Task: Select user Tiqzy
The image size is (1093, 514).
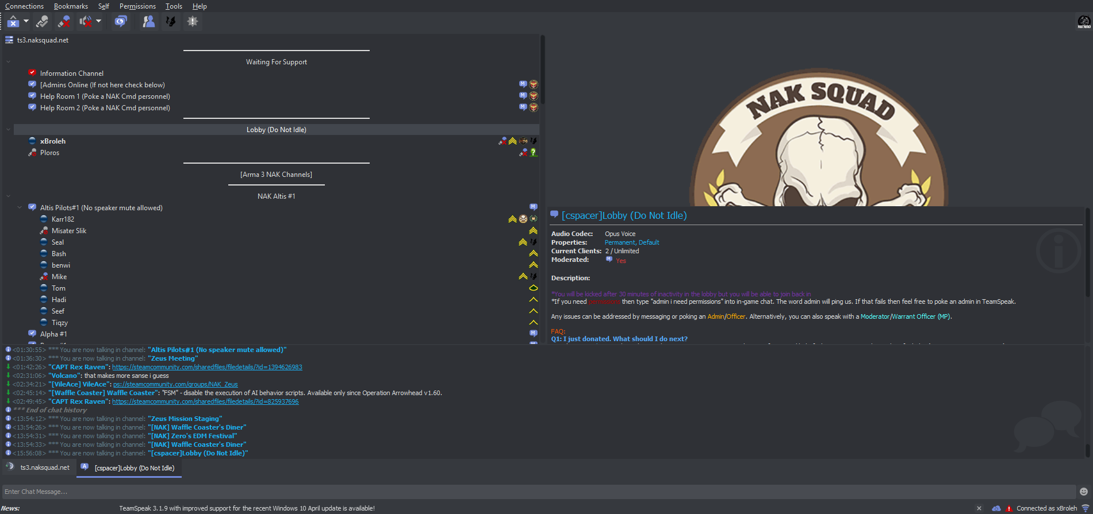Action: point(60,323)
